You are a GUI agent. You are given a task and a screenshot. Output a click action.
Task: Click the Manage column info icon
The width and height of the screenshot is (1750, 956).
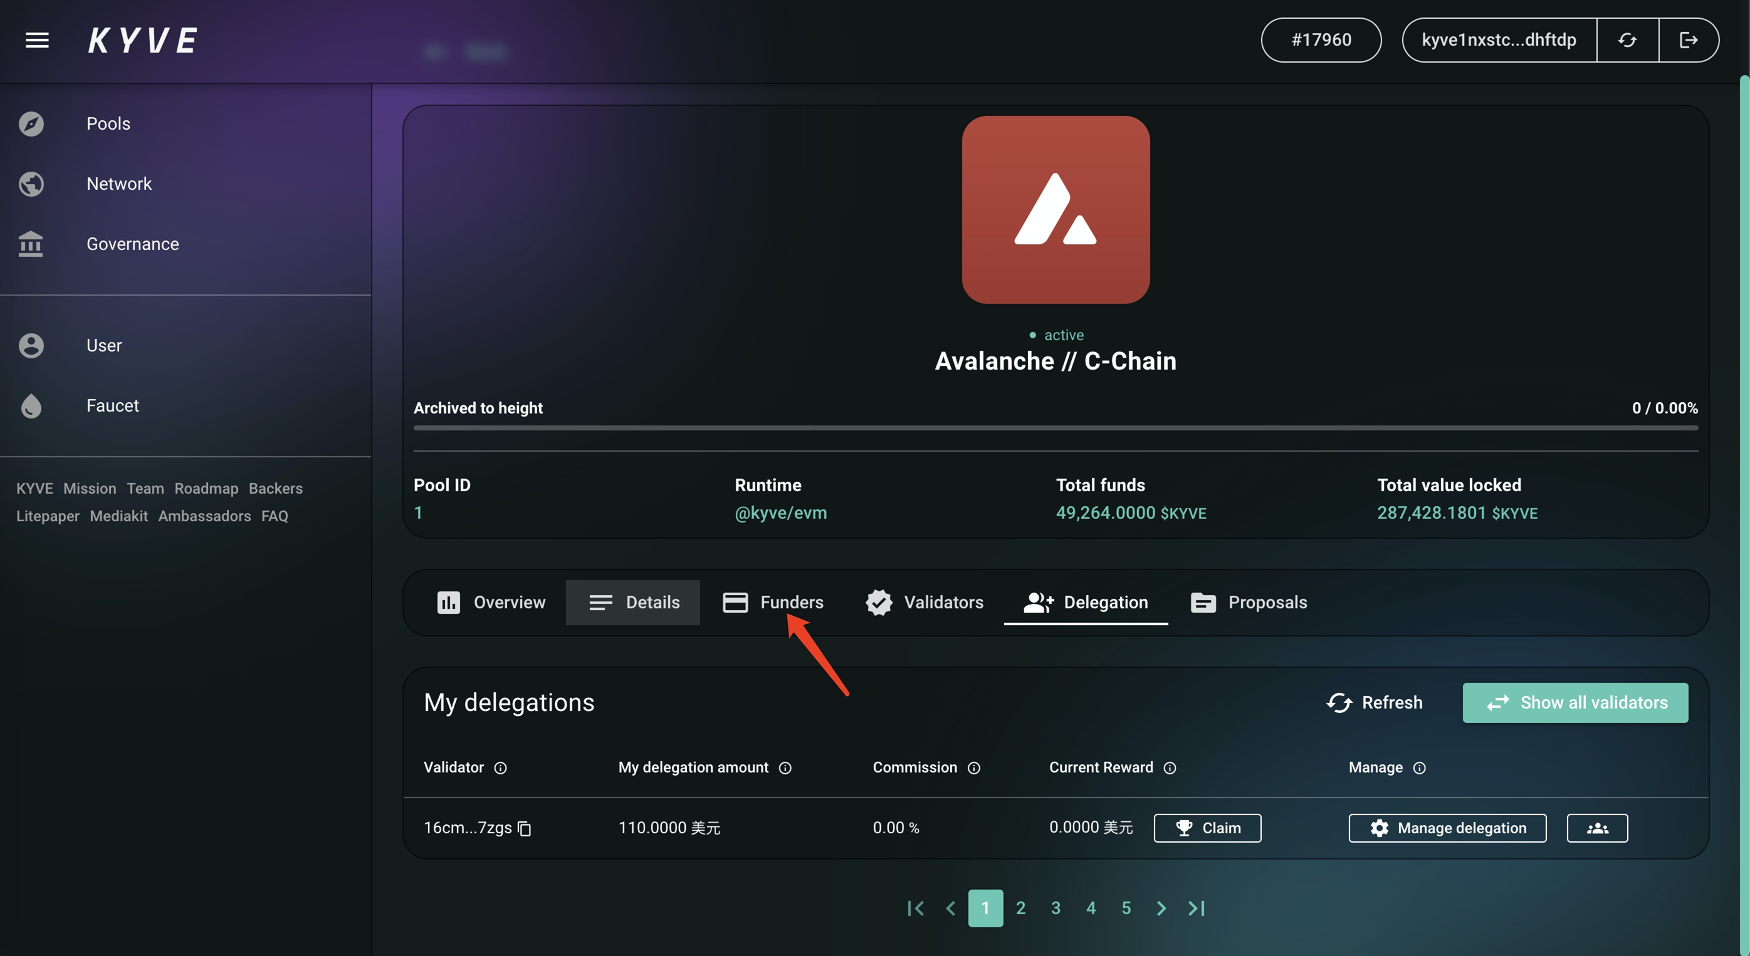[x=1419, y=768]
